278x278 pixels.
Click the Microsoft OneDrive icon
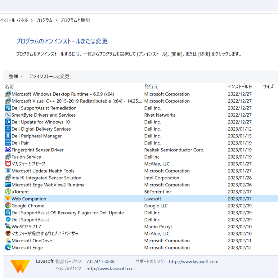tap(8, 240)
